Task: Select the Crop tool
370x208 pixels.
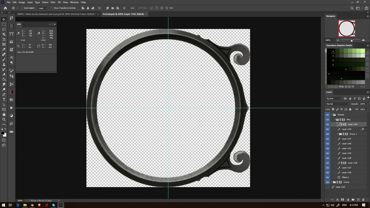Action: 4,39
